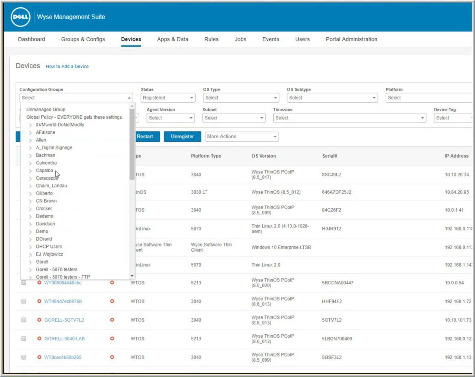This screenshot has width=475, height=377.
Task: Open the Jobs tab
Action: click(240, 39)
